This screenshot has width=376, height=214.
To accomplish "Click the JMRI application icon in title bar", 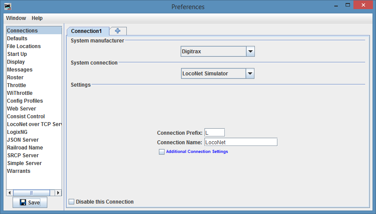I will (x=7, y=6).
